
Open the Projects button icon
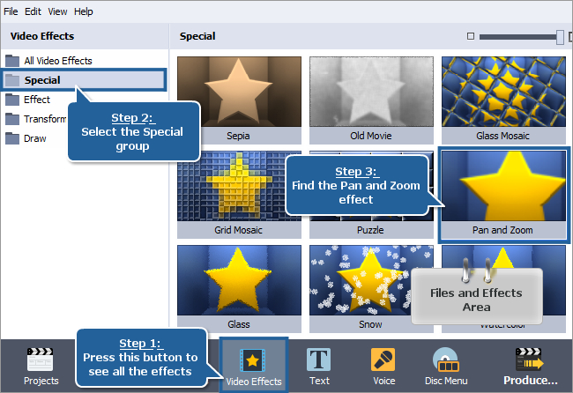point(41,360)
